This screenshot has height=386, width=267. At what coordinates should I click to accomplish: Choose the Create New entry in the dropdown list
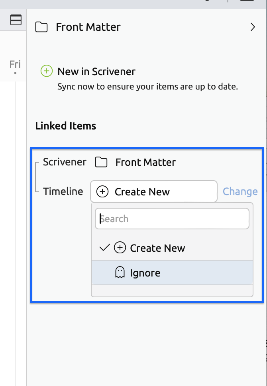(157, 248)
